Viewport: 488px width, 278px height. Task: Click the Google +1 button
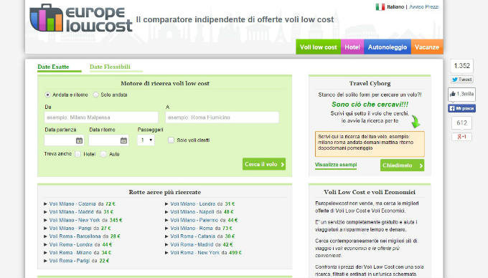tap(461, 137)
